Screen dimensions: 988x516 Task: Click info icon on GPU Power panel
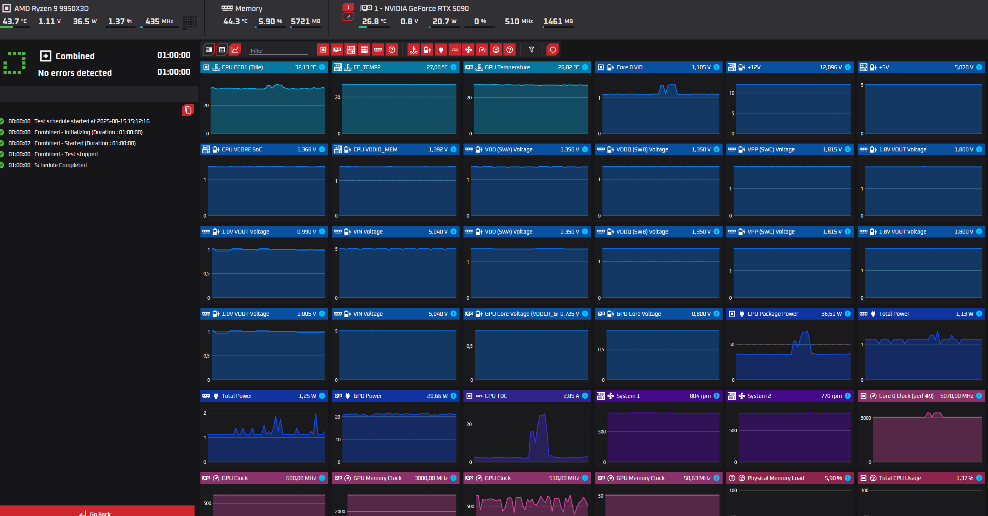pyautogui.click(x=454, y=396)
